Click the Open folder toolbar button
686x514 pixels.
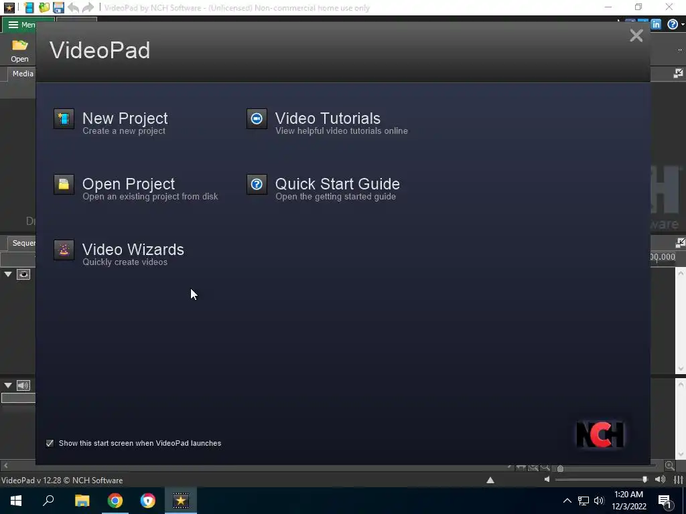[x=19, y=51]
